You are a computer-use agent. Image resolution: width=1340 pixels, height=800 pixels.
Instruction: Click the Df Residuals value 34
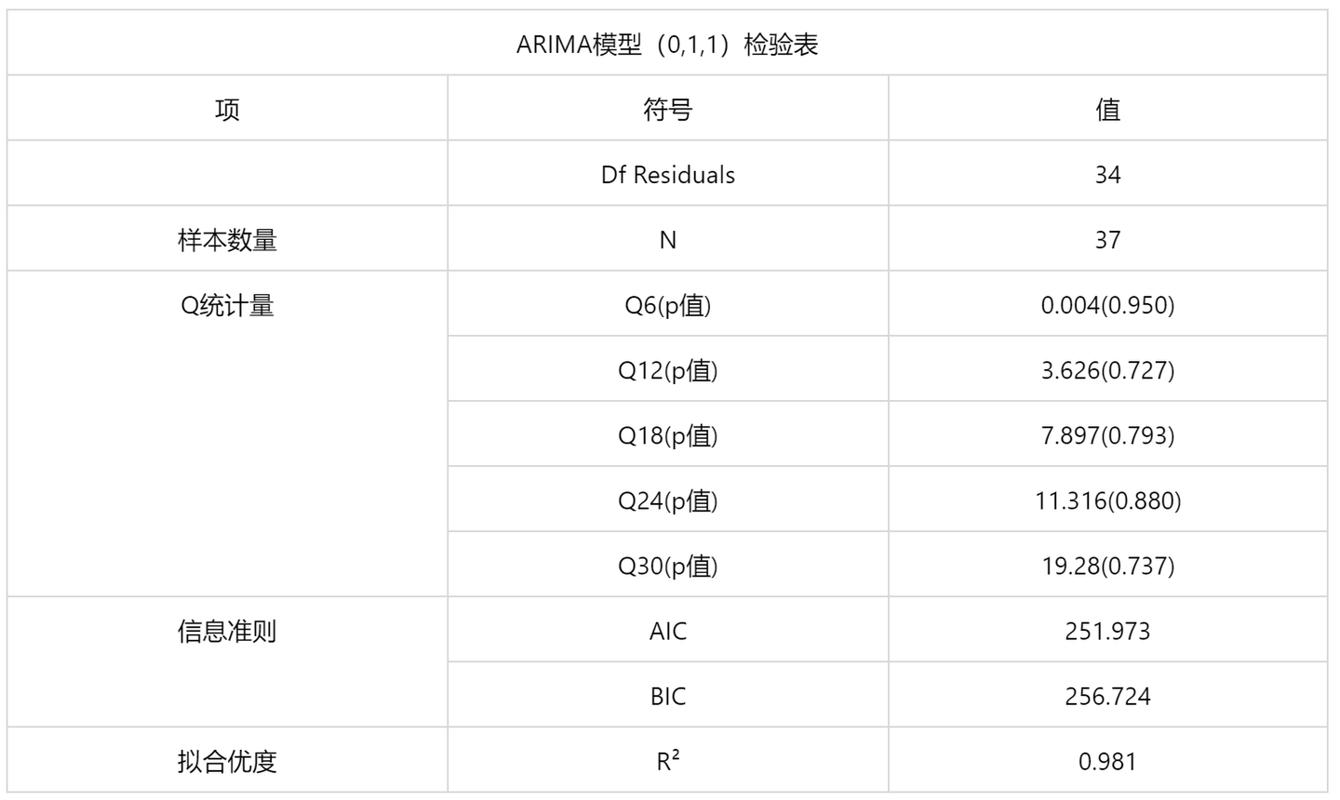pyautogui.click(x=1107, y=175)
